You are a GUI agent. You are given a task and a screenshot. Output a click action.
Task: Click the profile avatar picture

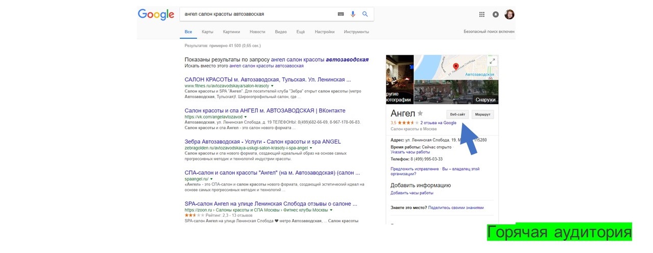(x=510, y=14)
